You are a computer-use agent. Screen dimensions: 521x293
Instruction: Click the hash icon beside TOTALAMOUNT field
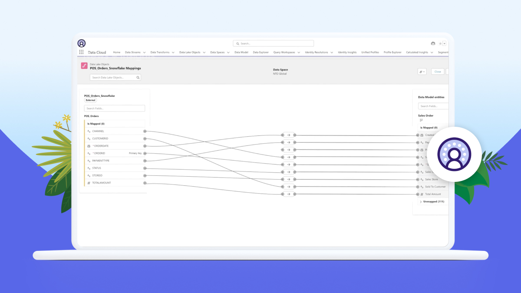click(x=89, y=183)
